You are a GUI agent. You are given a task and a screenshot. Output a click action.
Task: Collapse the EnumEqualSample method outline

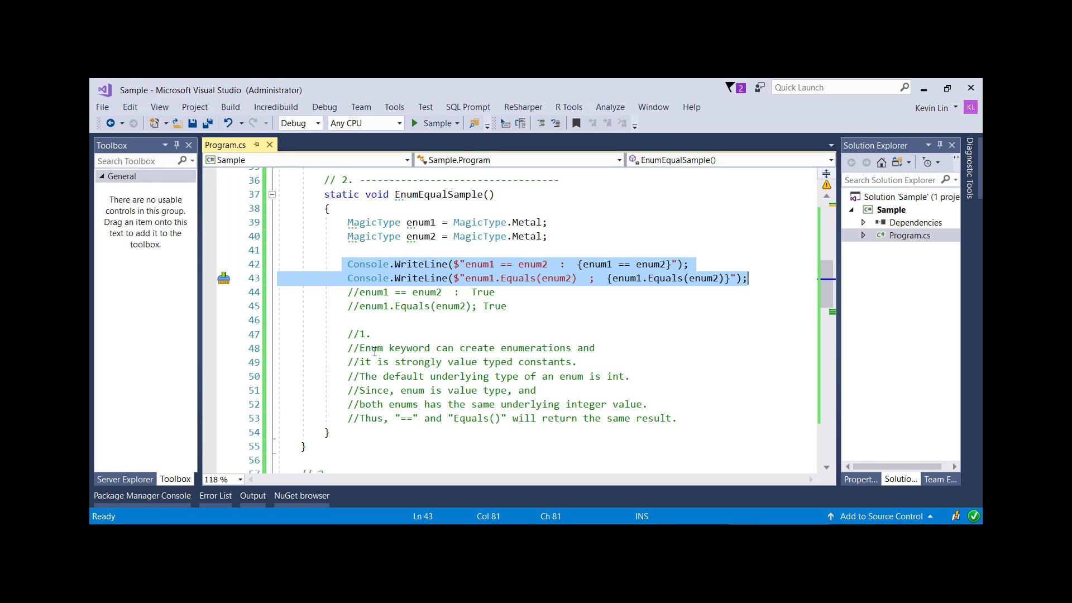(272, 194)
